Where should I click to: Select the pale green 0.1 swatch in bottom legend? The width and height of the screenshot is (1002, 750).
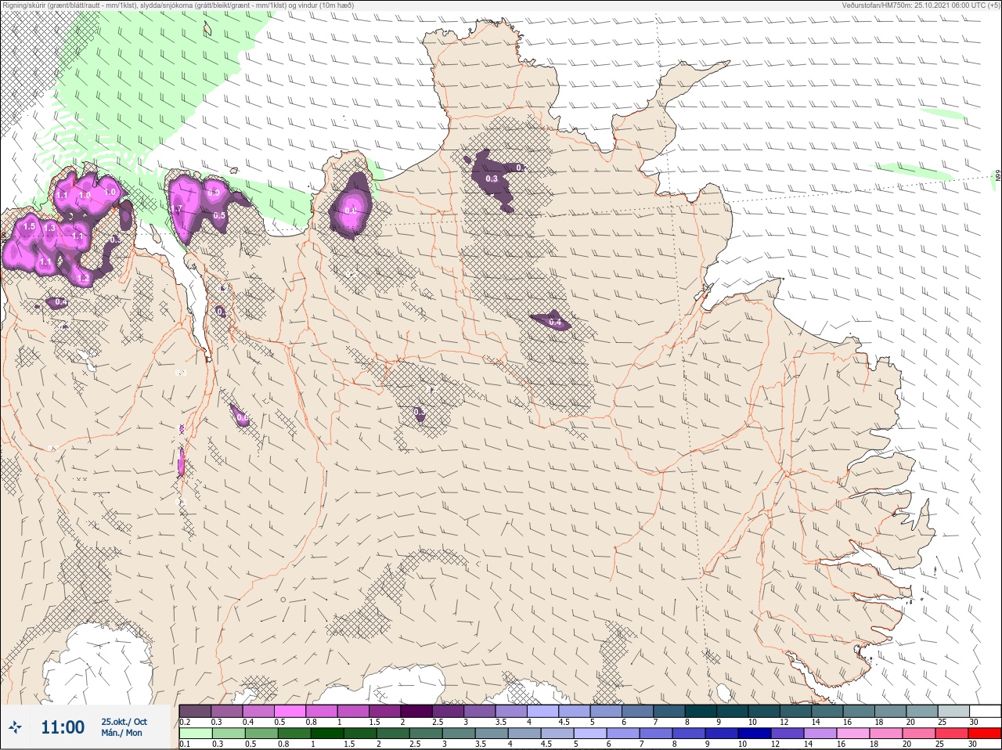pos(195,734)
